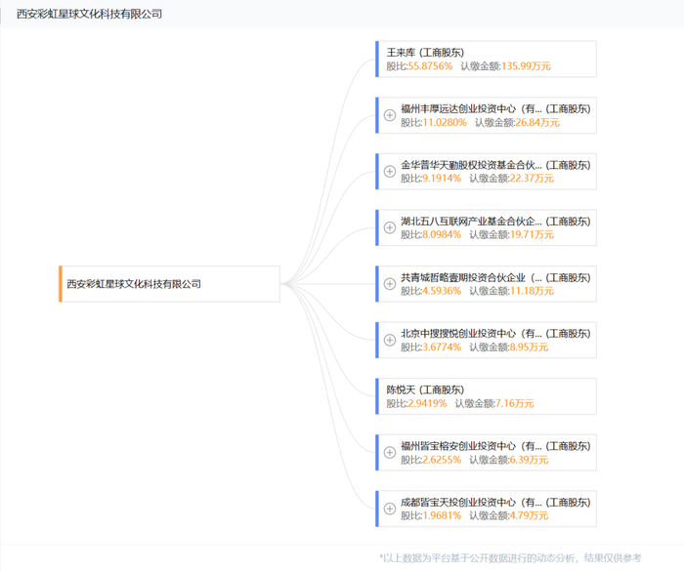Screen dimensions: 684x571
Task: Expand 湖北五八互联网产业基金 shareholder node
Action: point(390,227)
